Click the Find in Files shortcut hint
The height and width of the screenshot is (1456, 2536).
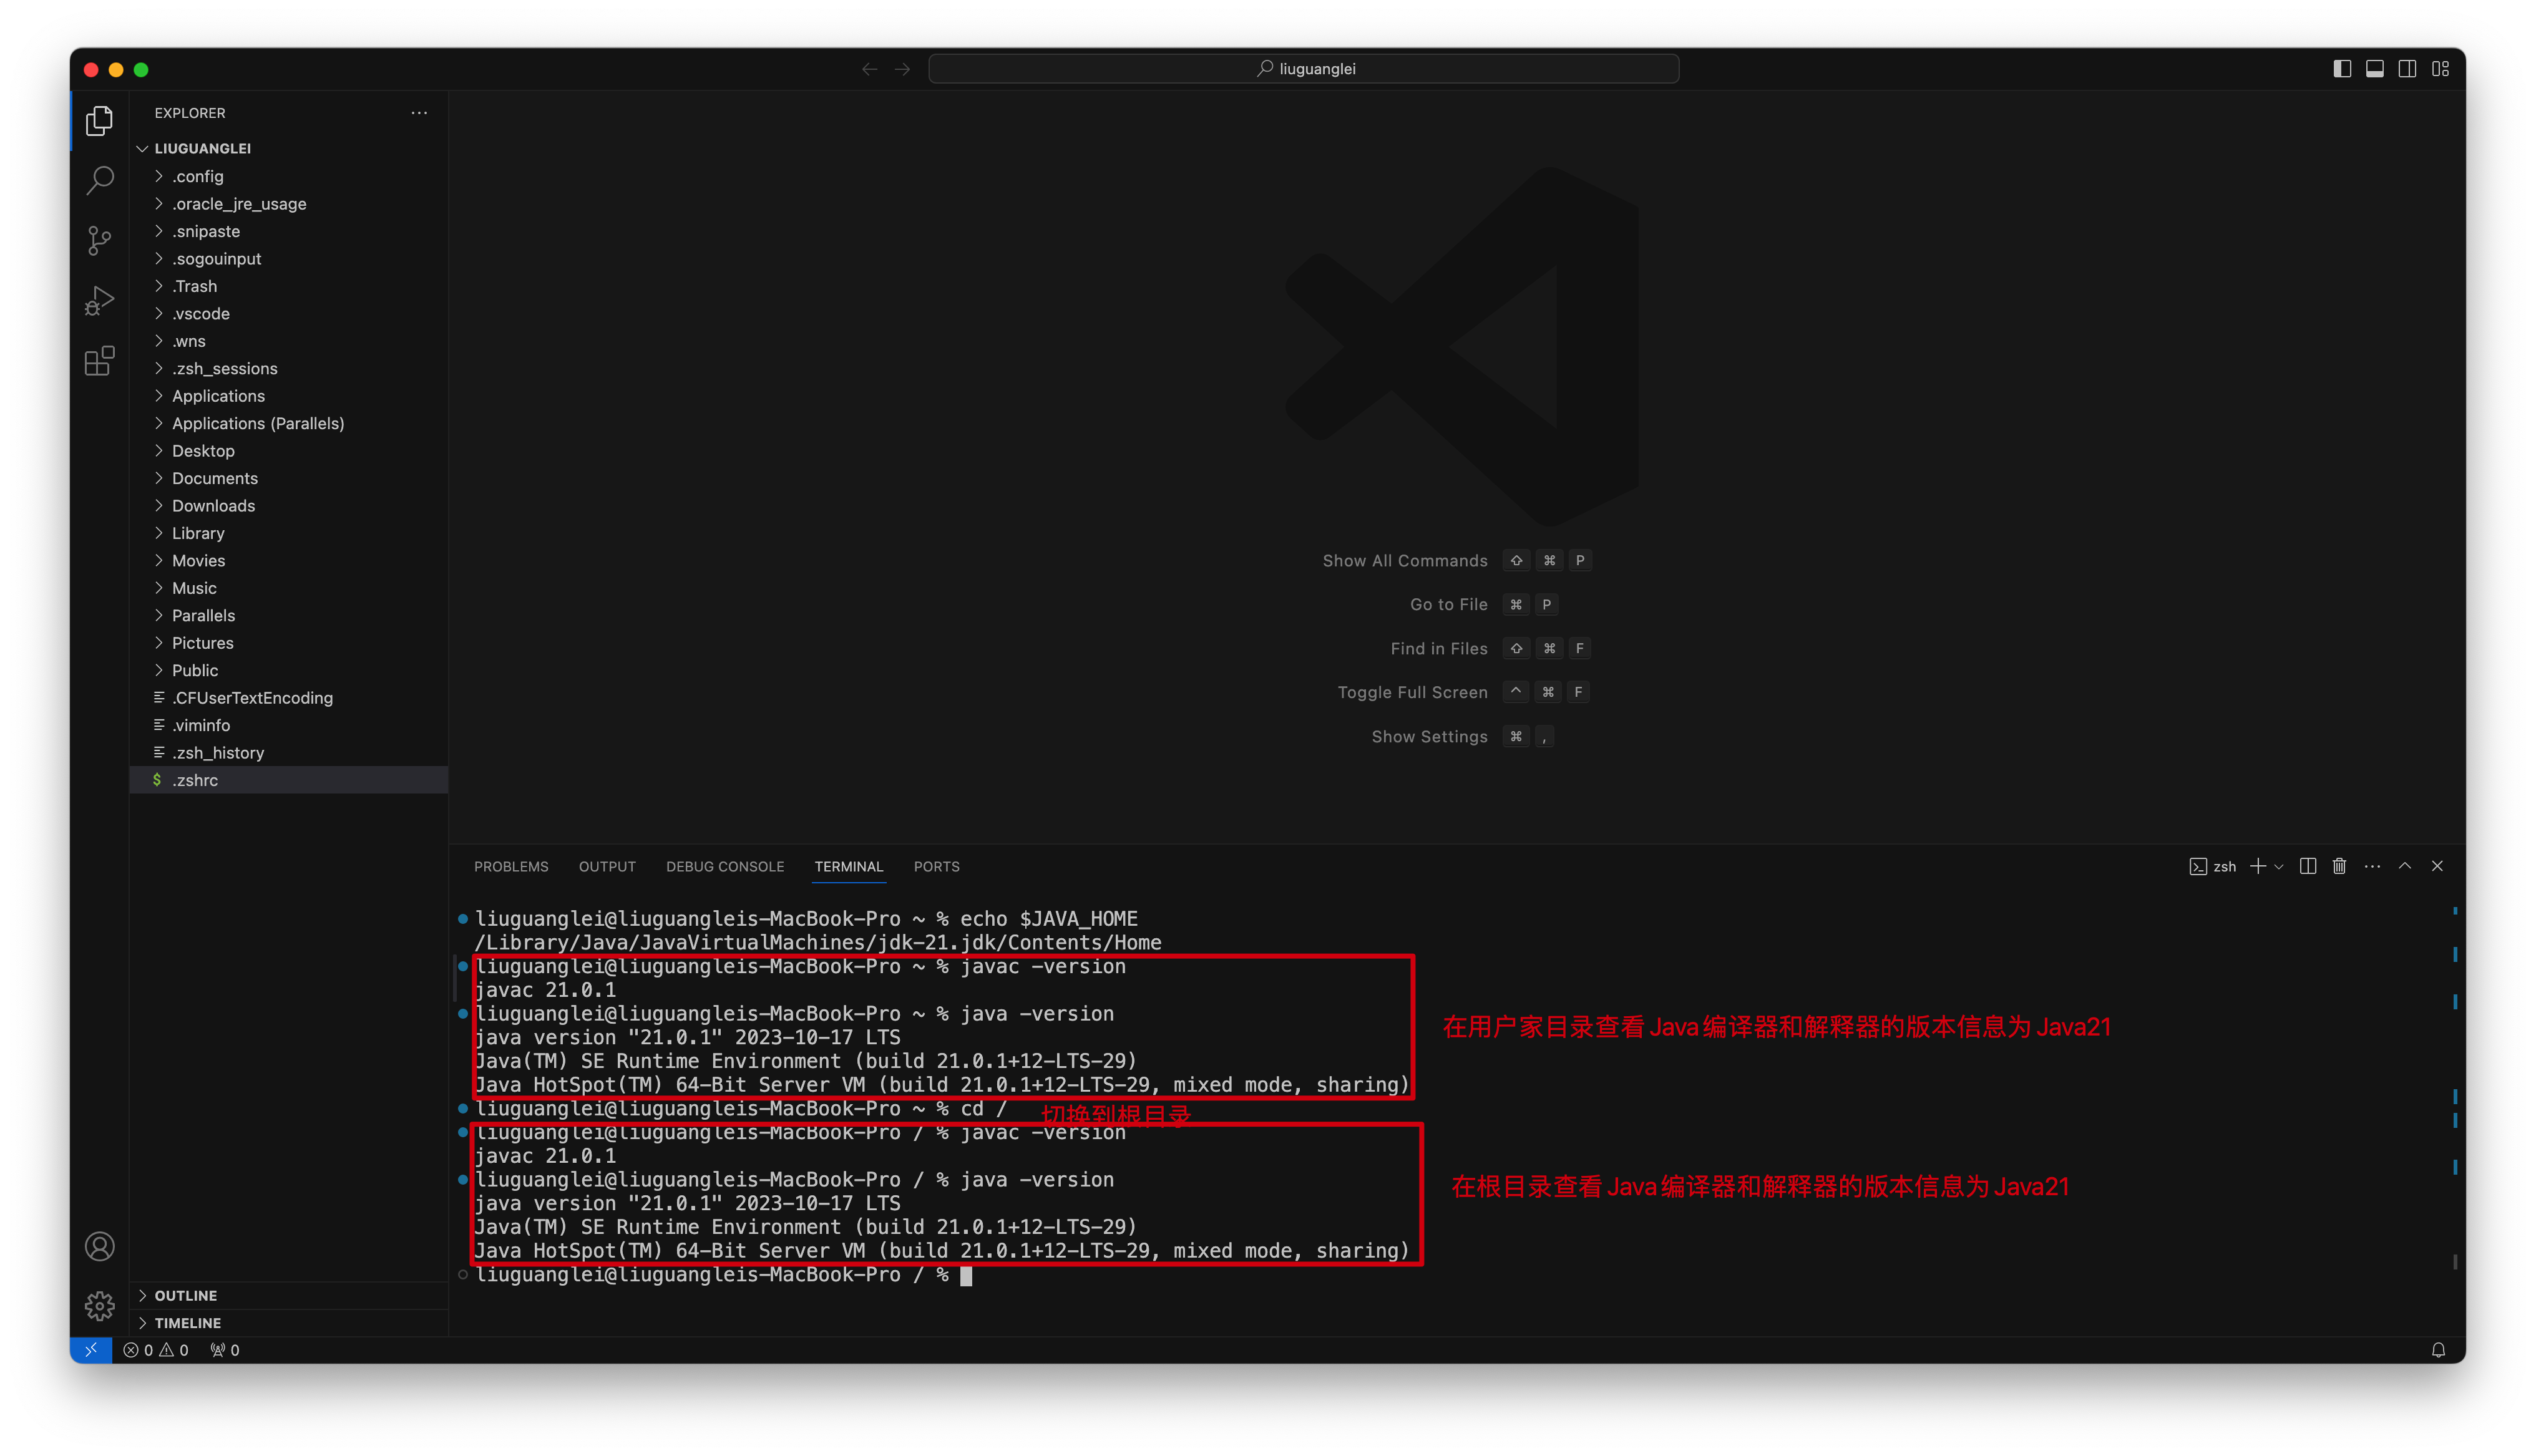(1490, 648)
